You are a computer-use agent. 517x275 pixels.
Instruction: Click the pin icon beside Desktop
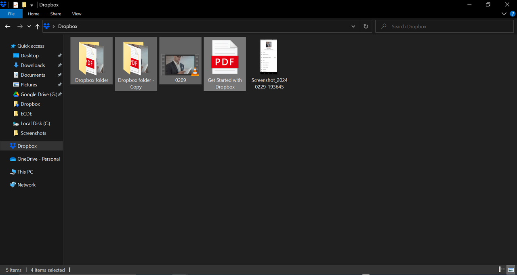coord(59,56)
